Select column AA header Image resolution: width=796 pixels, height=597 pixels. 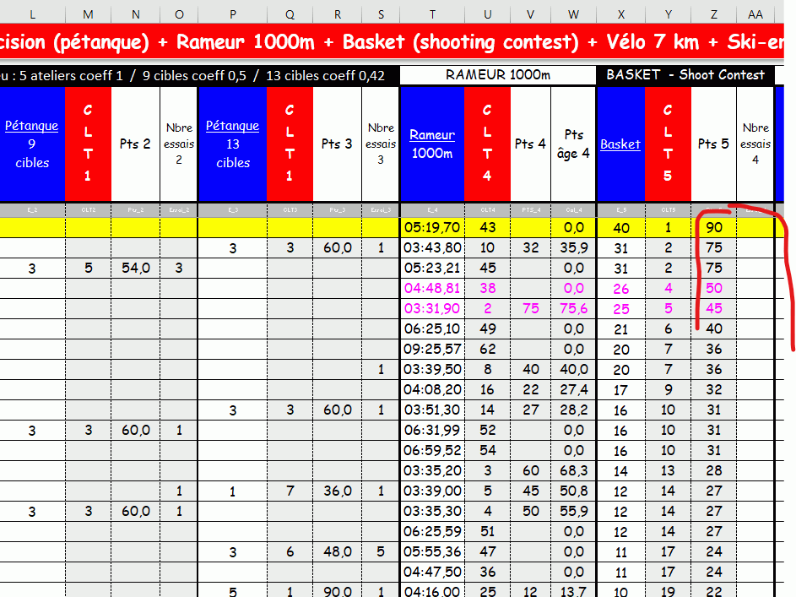pyautogui.click(x=755, y=14)
